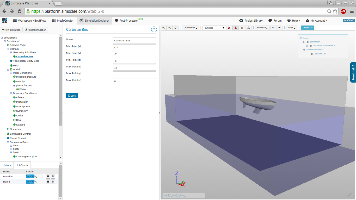Screen dimensions: 356x200
Task: Expand the boat2 simulation run
Action: pyautogui.click(x=11, y=146)
